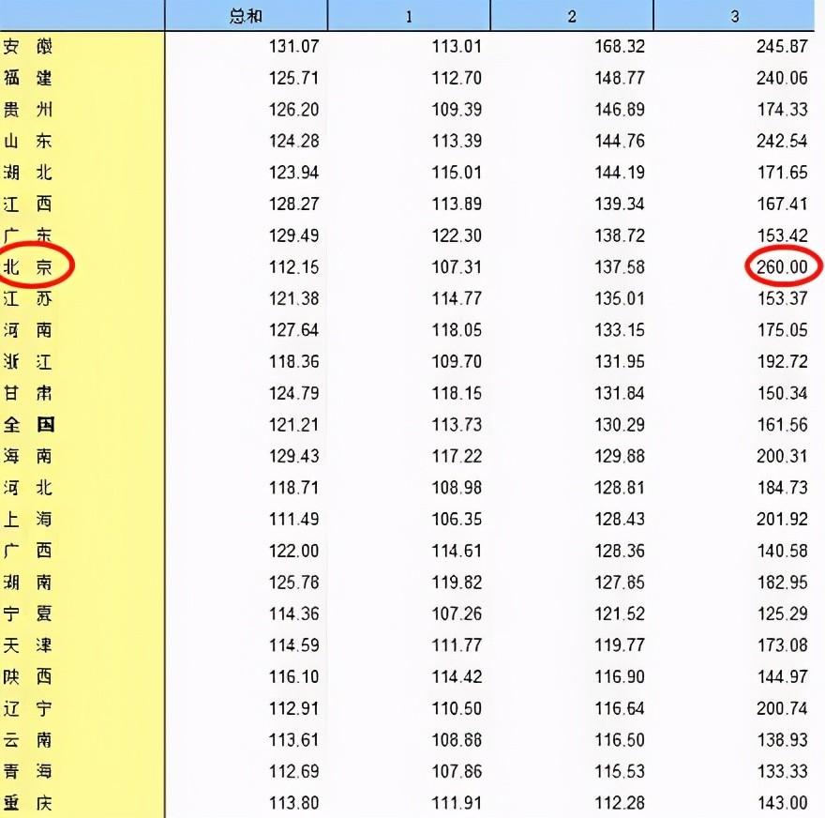Click the circled 260.00 cell

[x=782, y=267]
